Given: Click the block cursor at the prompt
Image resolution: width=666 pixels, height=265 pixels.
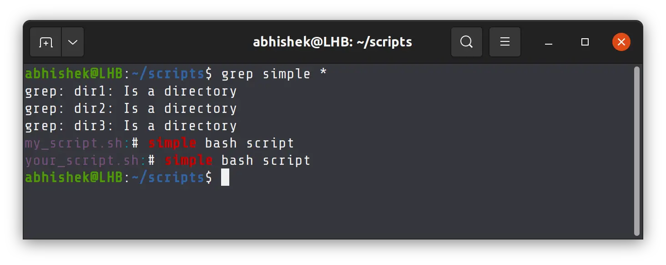Looking at the screenshot, I should [x=225, y=177].
